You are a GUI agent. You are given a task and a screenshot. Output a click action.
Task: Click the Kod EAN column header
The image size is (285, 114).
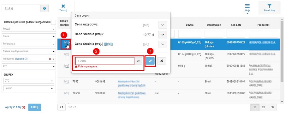[x=236, y=25]
